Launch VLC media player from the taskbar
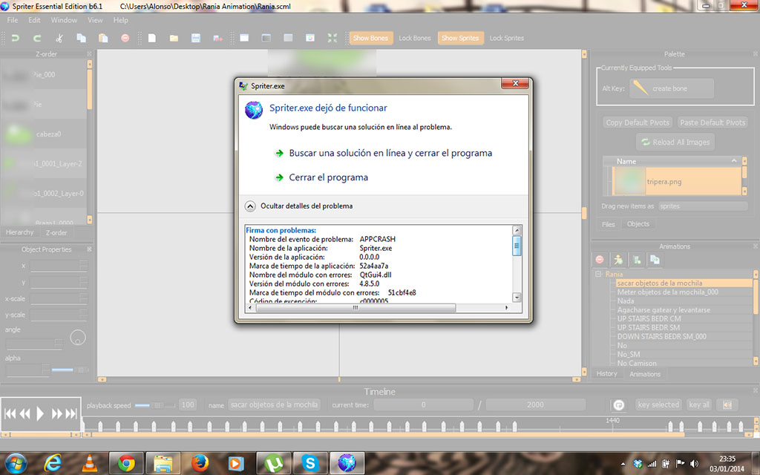The height and width of the screenshot is (475, 760). pyautogui.click(x=90, y=463)
